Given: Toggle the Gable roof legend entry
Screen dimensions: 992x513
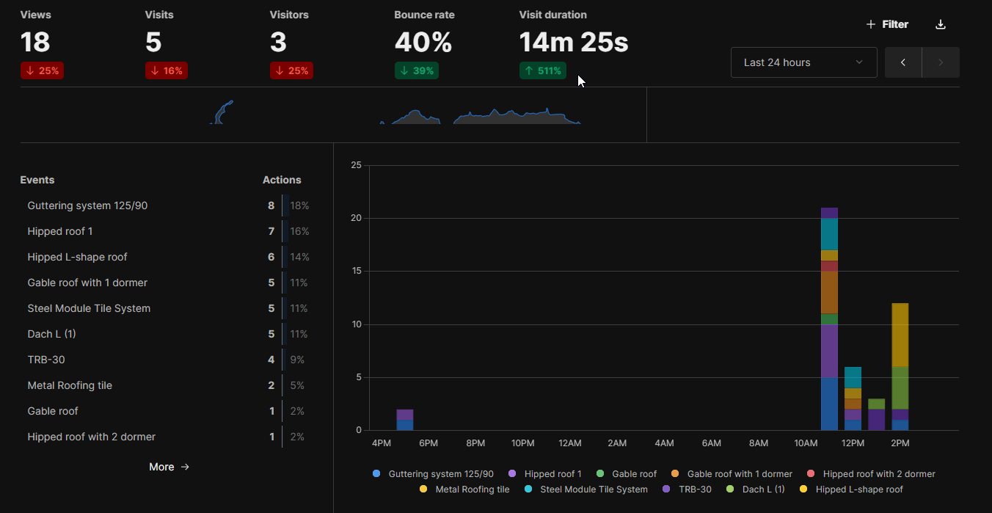Looking at the screenshot, I should tap(630, 473).
